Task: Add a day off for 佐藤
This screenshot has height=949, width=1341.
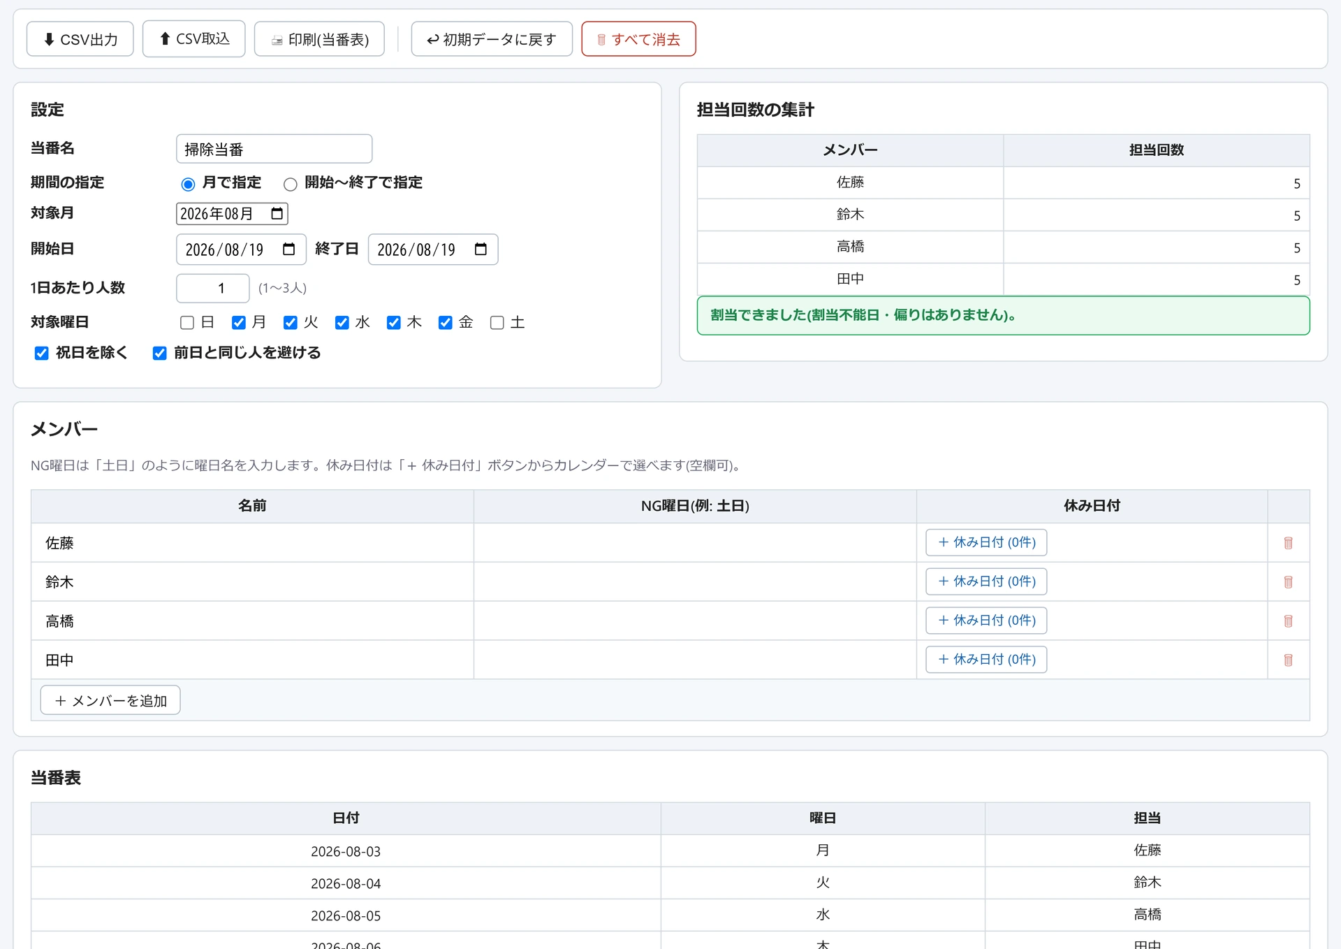Action: click(986, 542)
